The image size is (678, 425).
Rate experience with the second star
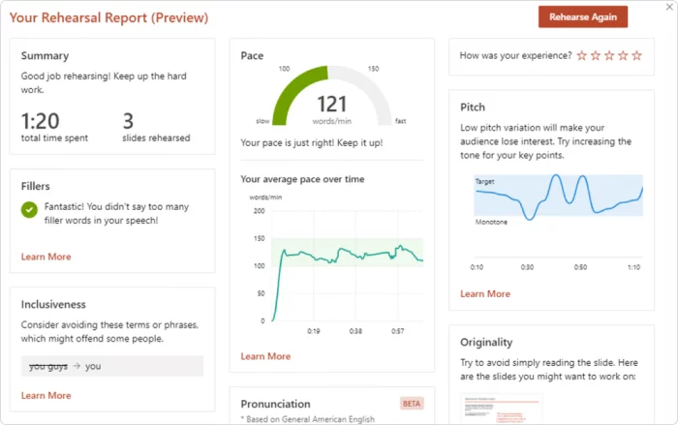pyautogui.click(x=596, y=56)
